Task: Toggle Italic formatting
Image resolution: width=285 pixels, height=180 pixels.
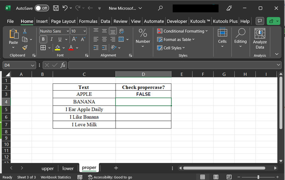Action: (x=51, y=39)
